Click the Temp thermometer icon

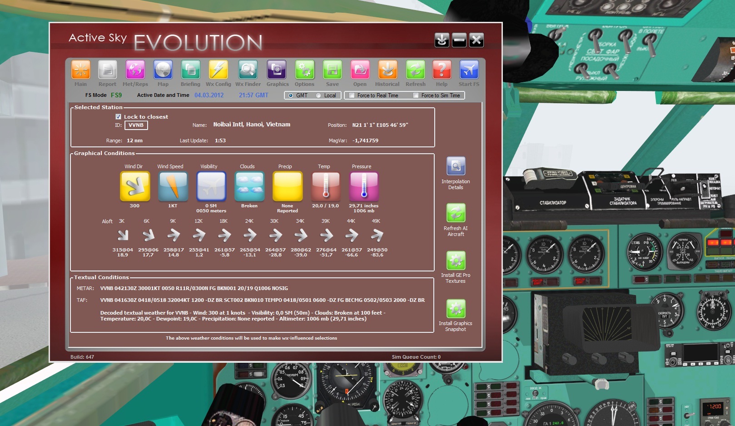tap(326, 186)
